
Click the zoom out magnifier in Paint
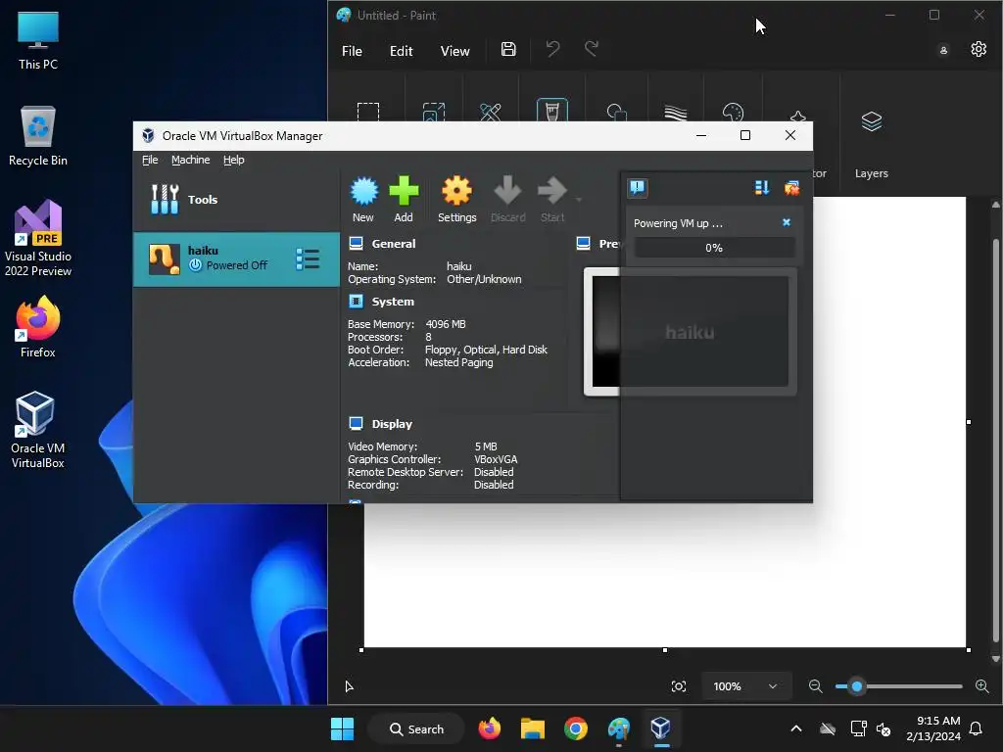click(x=816, y=686)
